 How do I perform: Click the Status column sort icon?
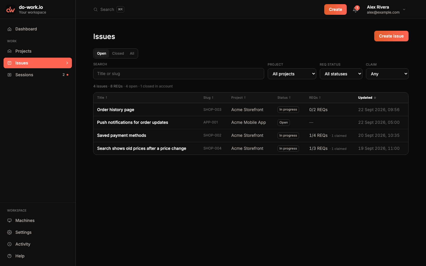point(290,98)
